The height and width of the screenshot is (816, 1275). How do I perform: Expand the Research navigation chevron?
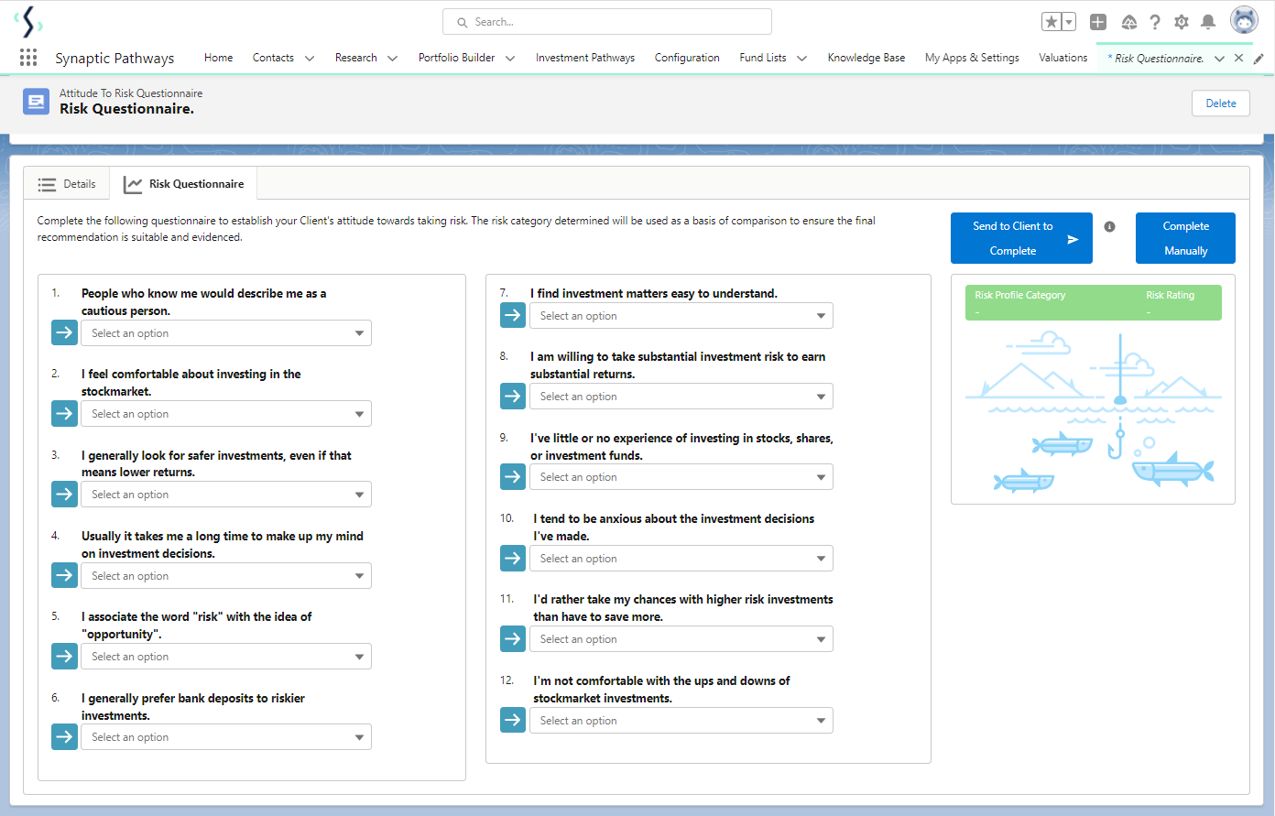(x=392, y=57)
